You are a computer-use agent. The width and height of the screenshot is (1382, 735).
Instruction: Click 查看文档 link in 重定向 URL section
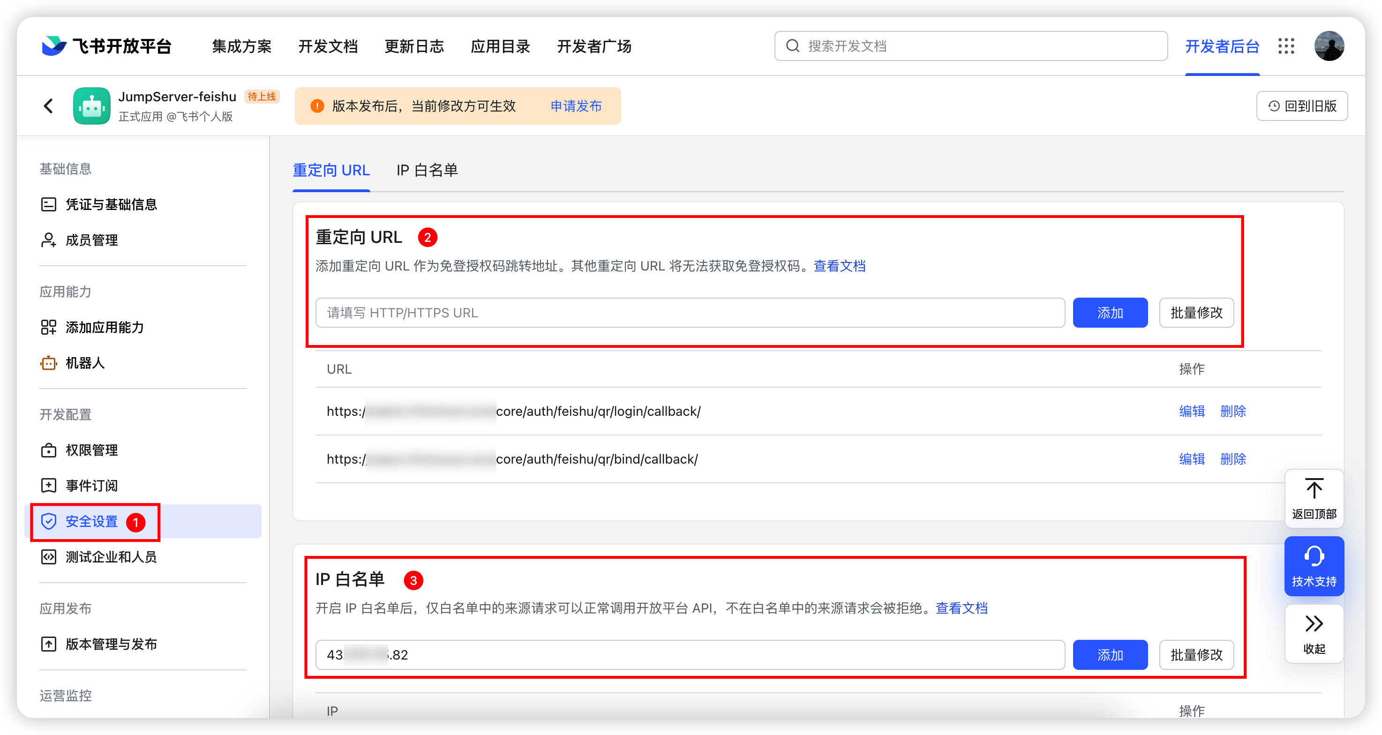point(840,266)
